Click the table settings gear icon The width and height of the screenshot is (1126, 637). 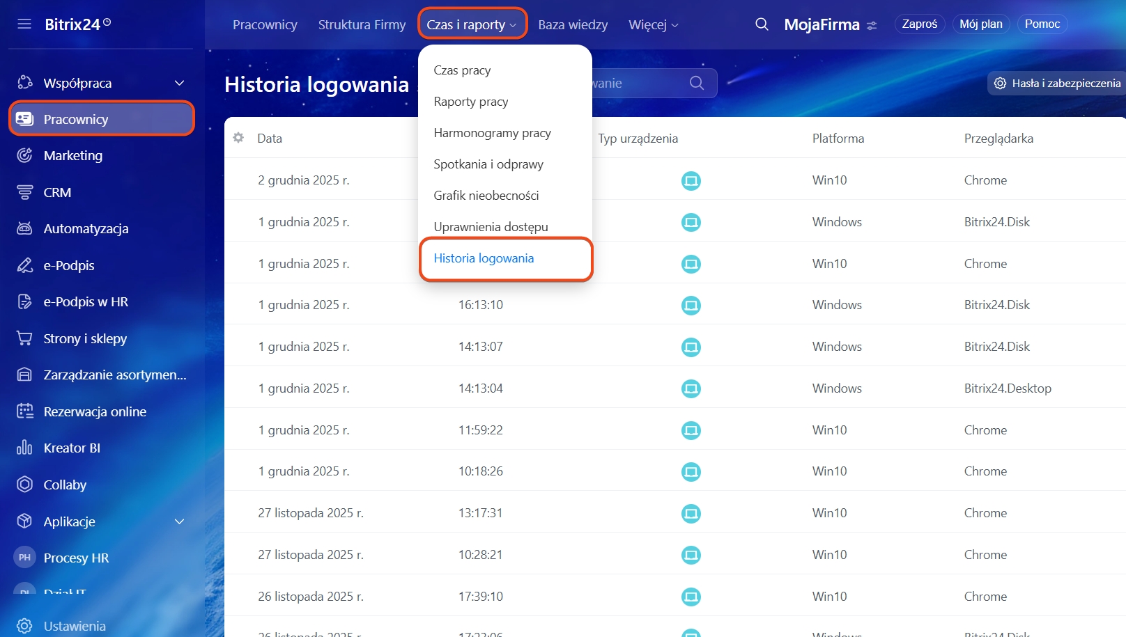pyautogui.click(x=238, y=138)
